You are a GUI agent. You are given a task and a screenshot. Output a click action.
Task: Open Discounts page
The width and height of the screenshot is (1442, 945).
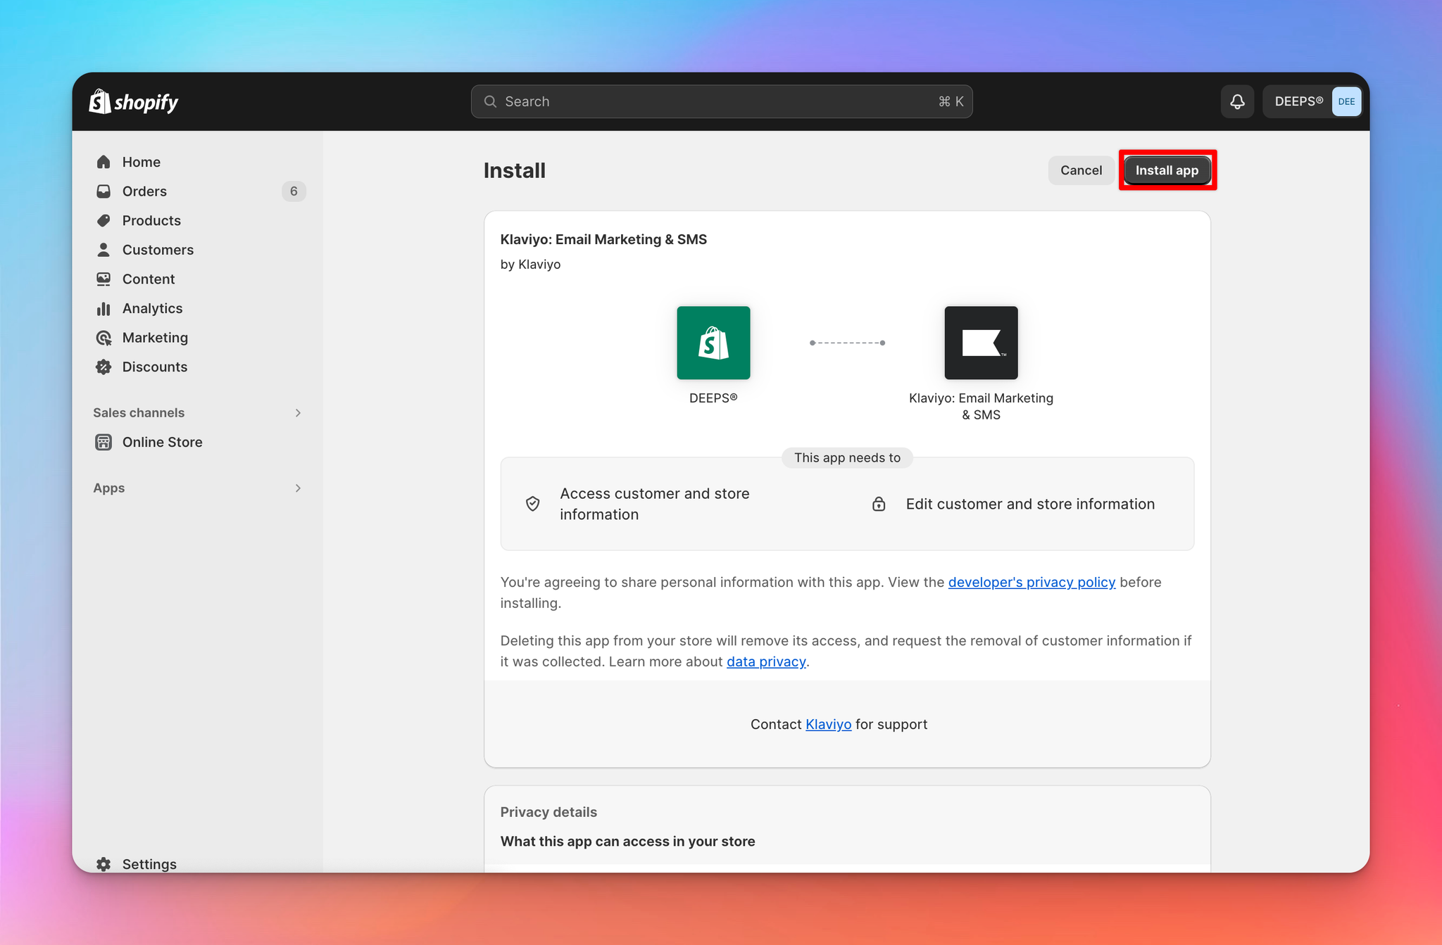(x=155, y=367)
